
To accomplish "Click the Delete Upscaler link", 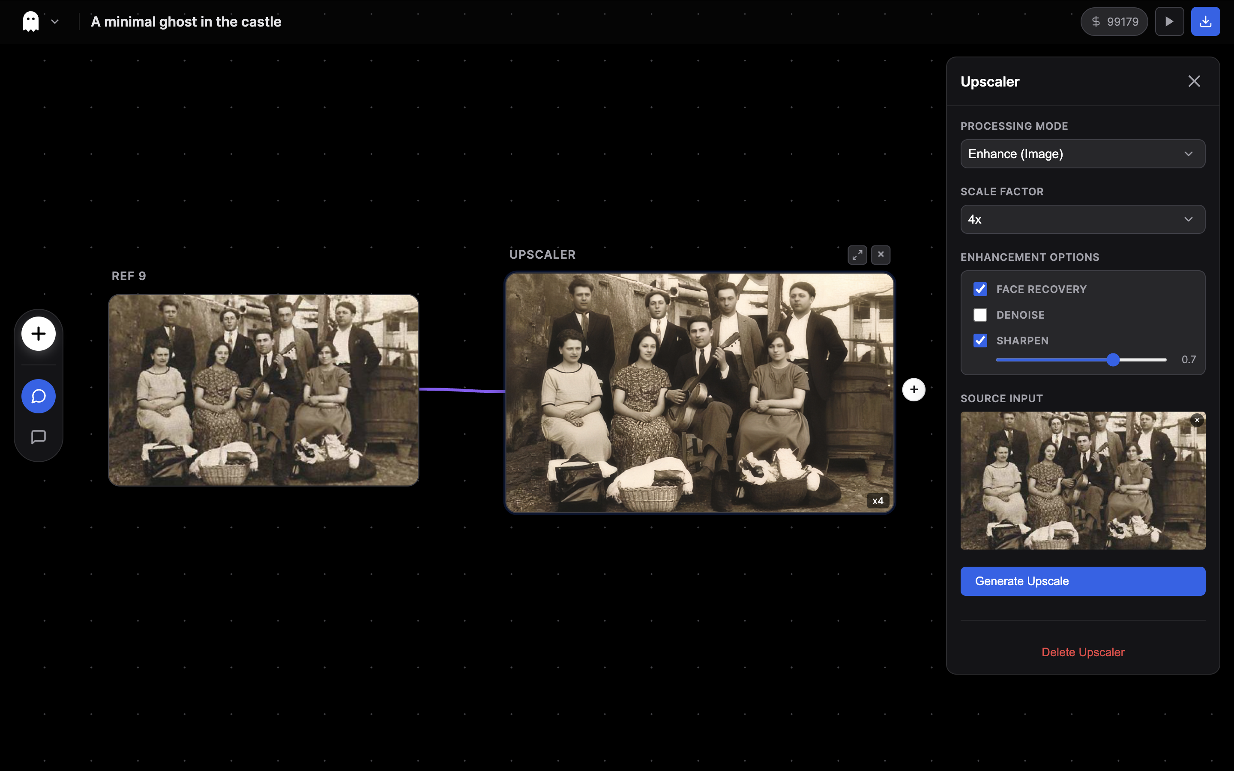I will (1083, 652).
